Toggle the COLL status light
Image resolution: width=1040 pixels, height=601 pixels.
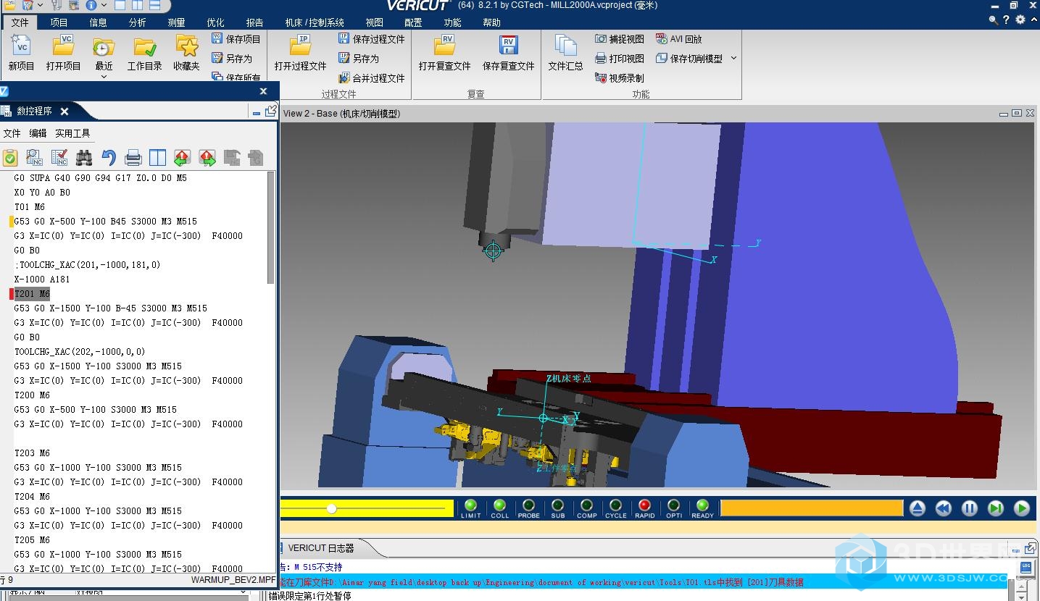pos(500,505)
